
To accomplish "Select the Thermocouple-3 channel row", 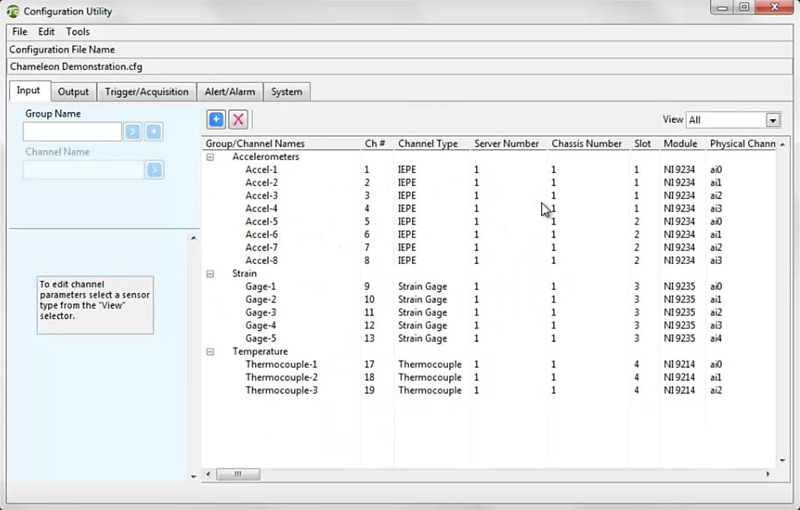I will point(489,391).
